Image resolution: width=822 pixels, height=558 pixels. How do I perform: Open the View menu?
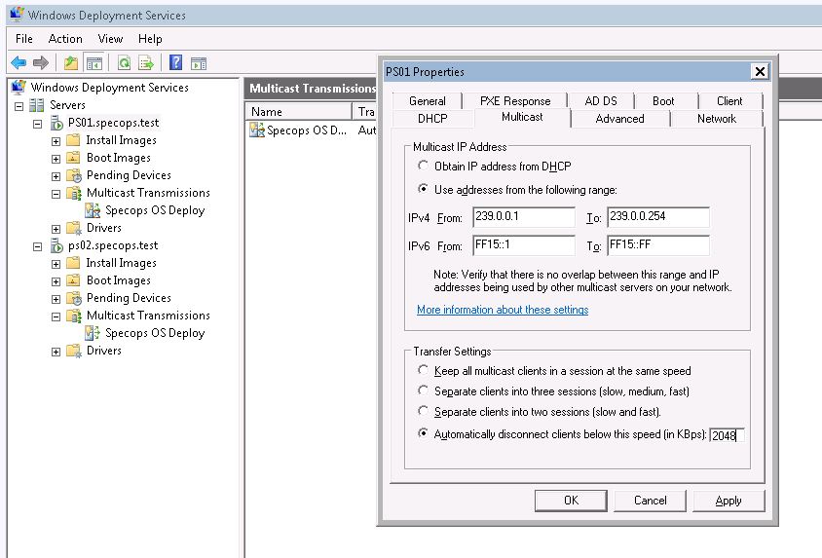(x=110, y=39)
